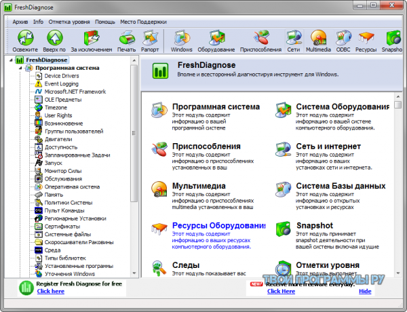Click the green Register Fresh Diagnose icon
Screen dimensions: 407x312
click(26, 288)
